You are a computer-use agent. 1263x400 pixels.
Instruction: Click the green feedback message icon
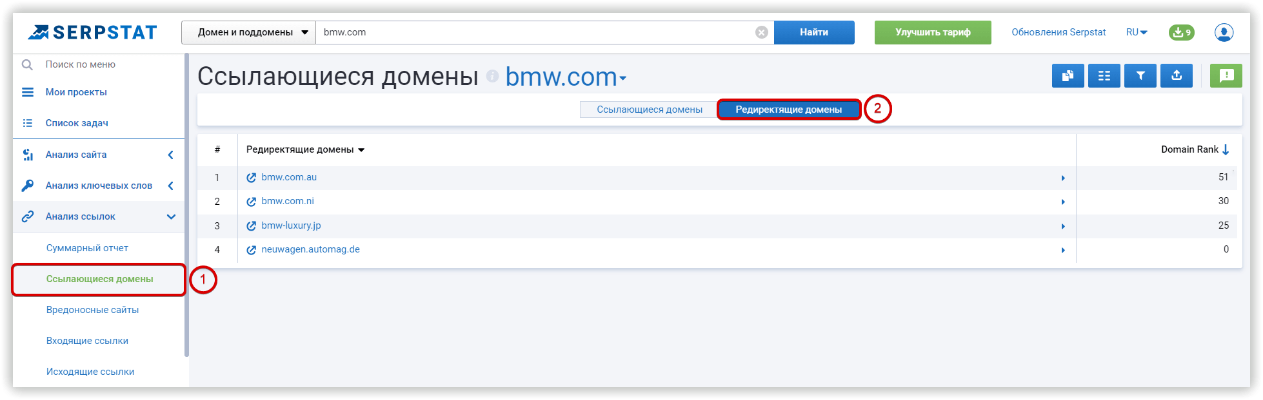(1226, 75)
